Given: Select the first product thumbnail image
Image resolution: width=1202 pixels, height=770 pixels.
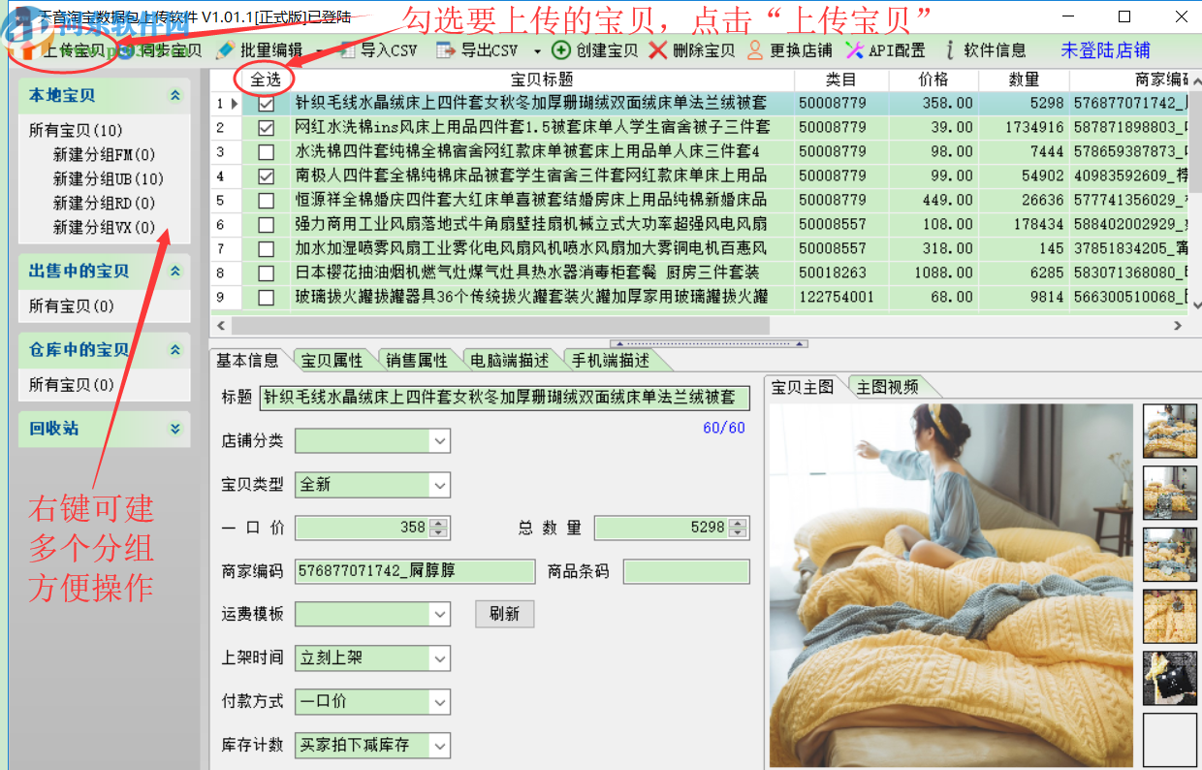Looking at the screenshot, I should [x=1170, y=431].
